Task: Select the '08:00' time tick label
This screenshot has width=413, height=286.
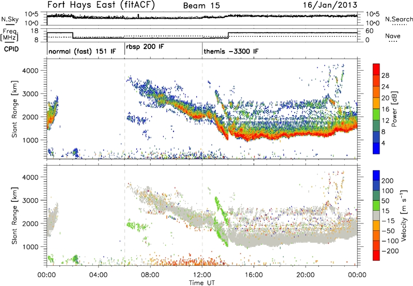Action: [x=150, y=275]
